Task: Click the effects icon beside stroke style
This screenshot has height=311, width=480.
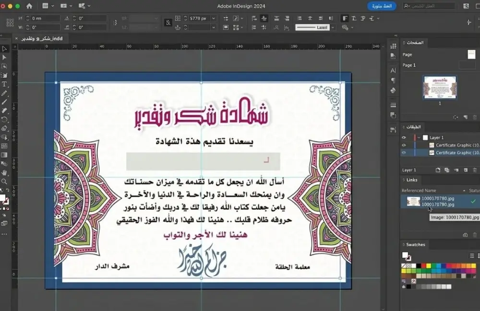Action: coord(345,27)
